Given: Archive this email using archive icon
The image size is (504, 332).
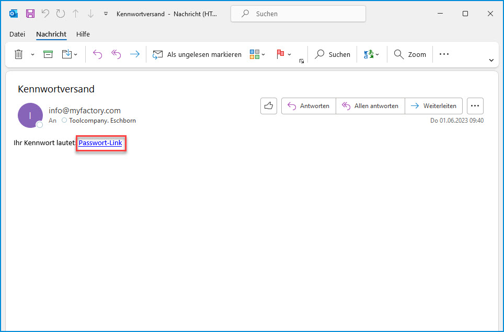Looking at the screenshot, I should point(48,54).
